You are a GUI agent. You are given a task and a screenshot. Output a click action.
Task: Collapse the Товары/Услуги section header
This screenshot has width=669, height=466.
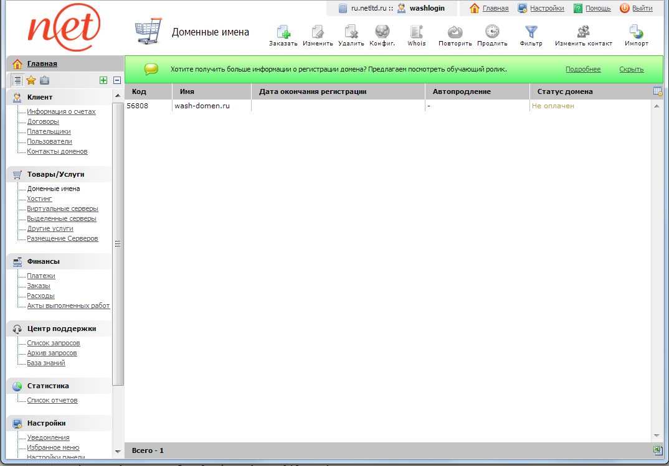point(55,174)
